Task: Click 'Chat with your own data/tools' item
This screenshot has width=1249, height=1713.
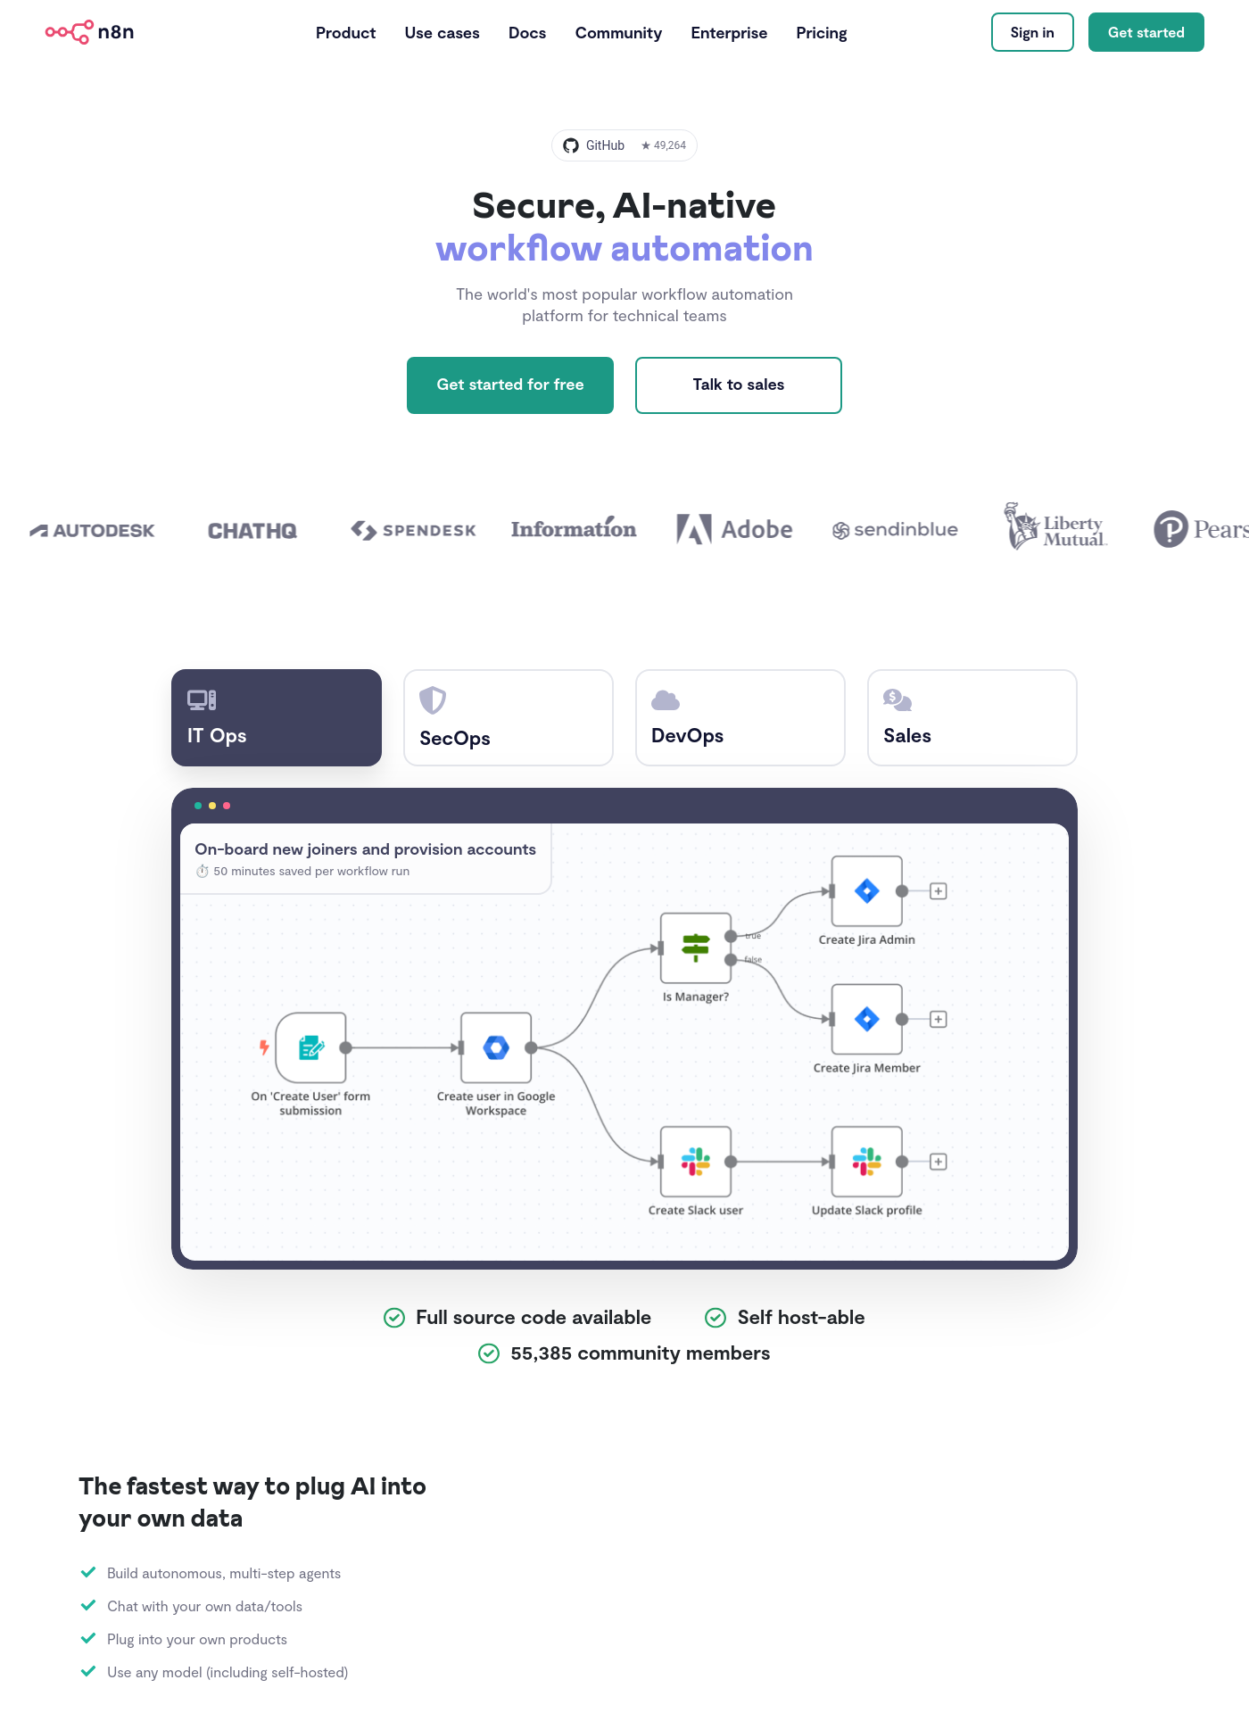Action: click(x=204, y=1606)
